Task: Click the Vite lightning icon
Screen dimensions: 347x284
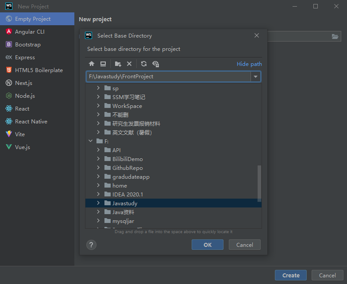Action: (9, 134)
